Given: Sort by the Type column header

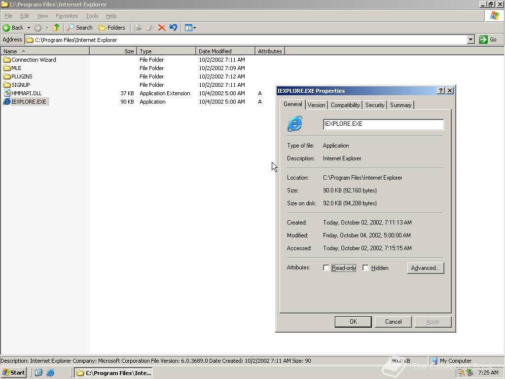Looking at the screenshot, I should point(166,51).
